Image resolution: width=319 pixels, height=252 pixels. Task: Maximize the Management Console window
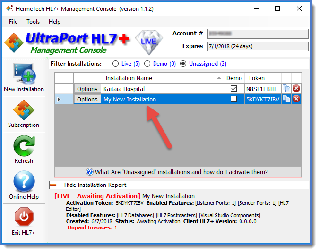point(277,8)
